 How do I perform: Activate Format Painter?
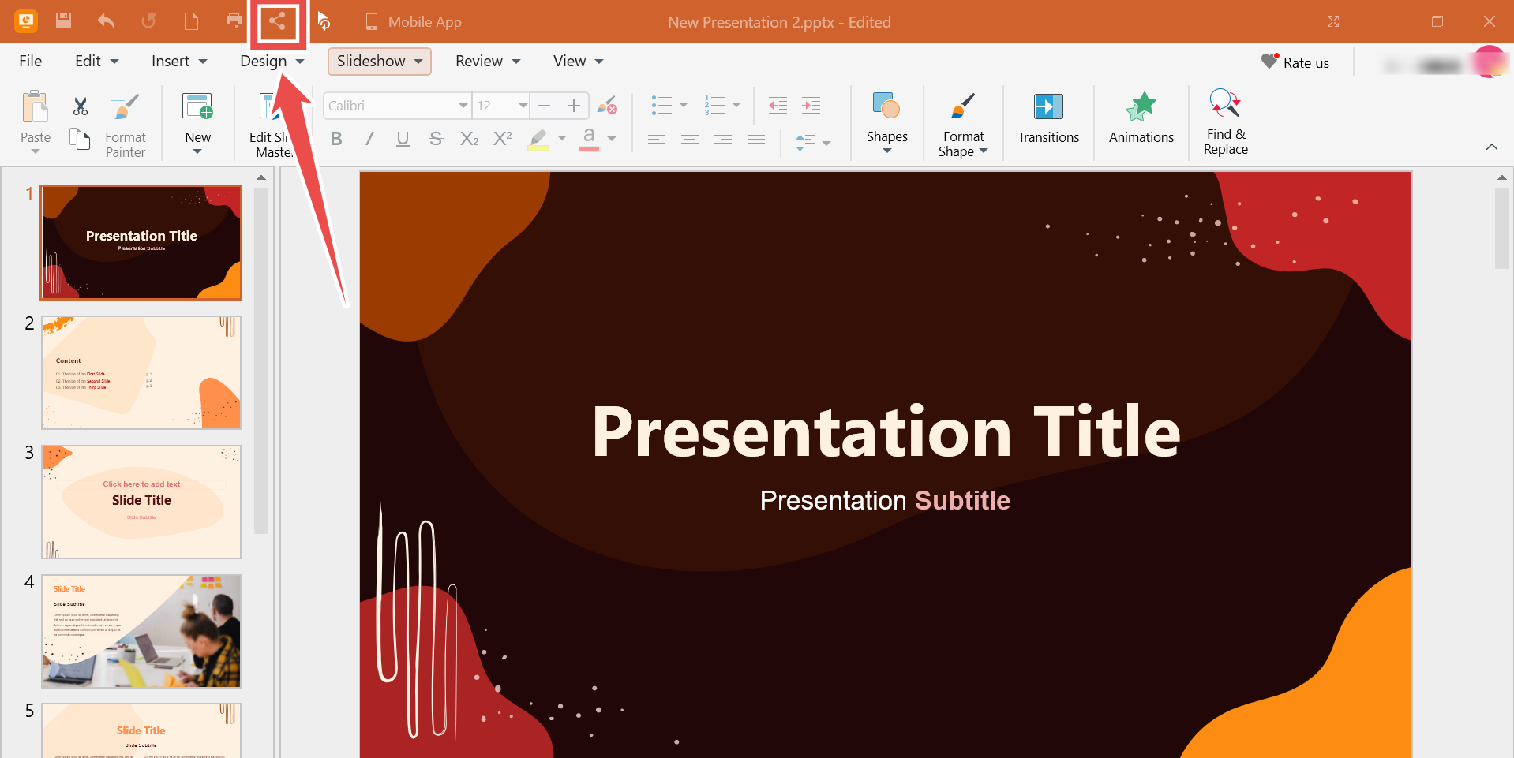point(126,125)
